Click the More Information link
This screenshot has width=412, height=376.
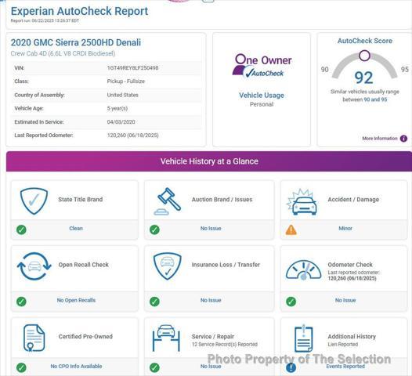click(380, 139)
